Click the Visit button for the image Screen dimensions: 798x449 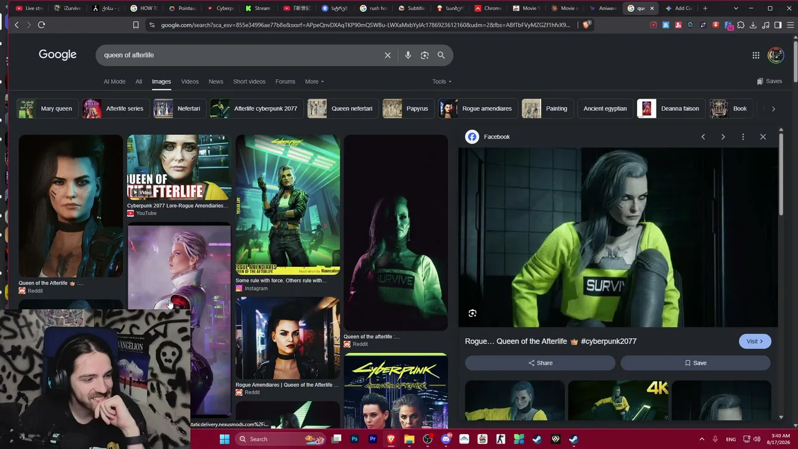[754, 341]
